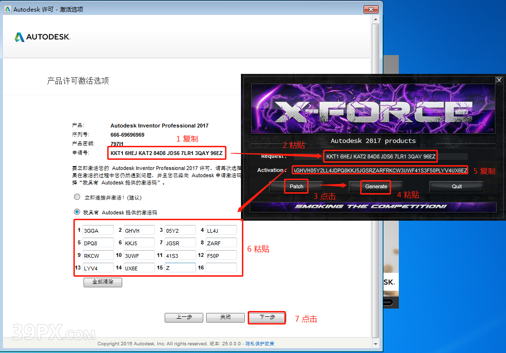Focus activation code field 10 containing 3UWF
Screen dimensions: 506x353
139,255
